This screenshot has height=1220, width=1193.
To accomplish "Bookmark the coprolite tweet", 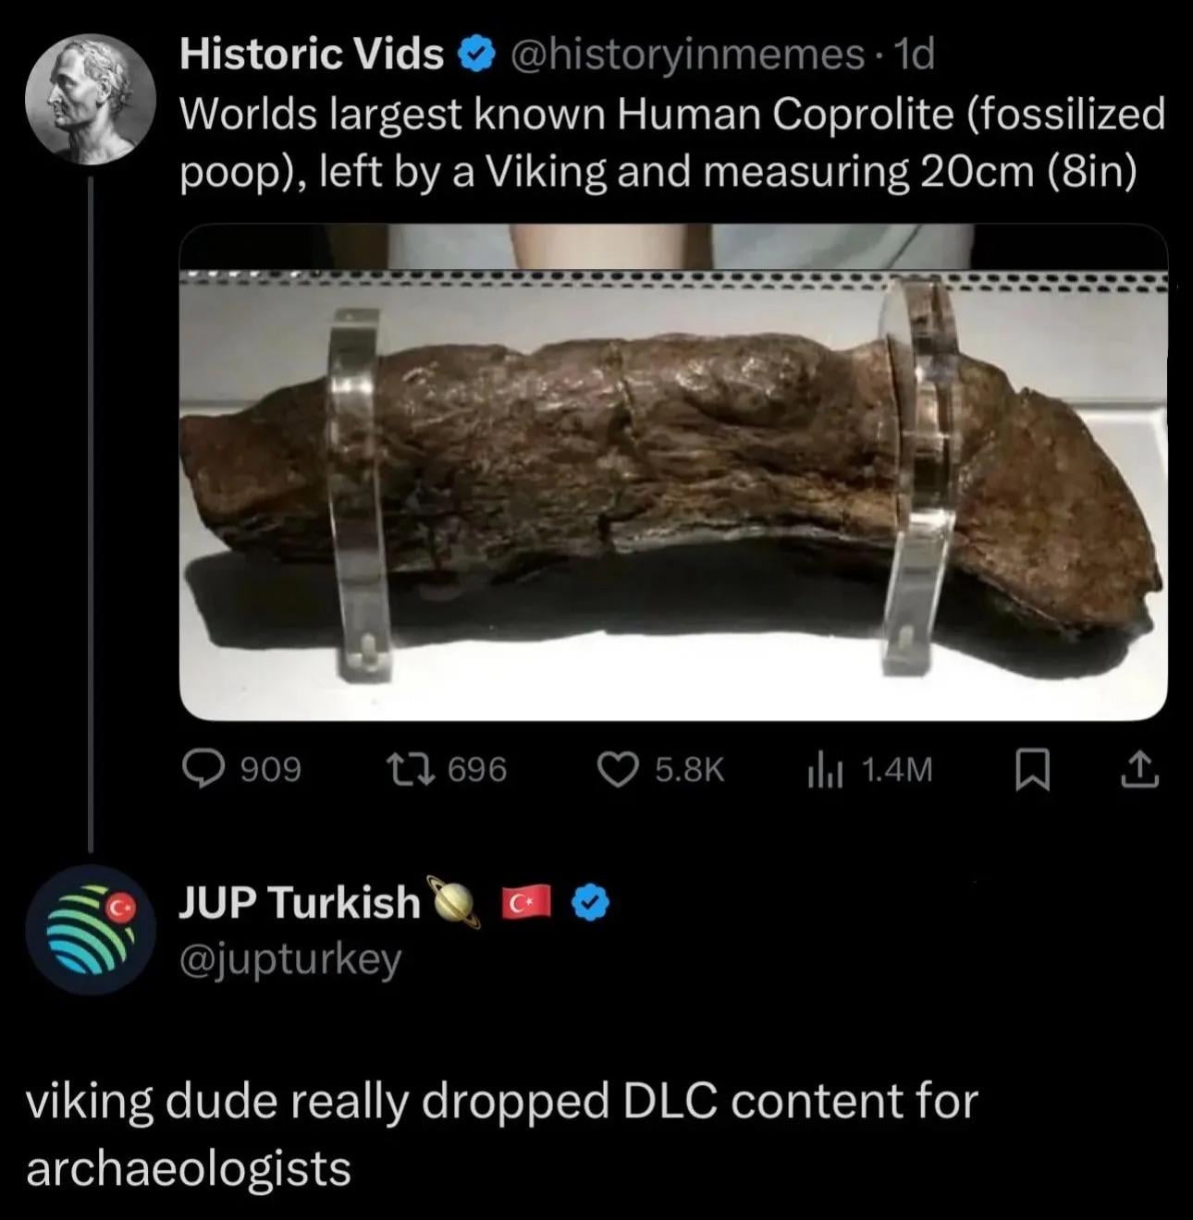I will click(1032, 769).
